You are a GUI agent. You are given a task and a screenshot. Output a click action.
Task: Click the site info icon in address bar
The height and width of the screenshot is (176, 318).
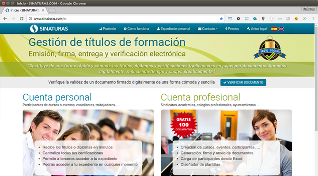point(30,18)
